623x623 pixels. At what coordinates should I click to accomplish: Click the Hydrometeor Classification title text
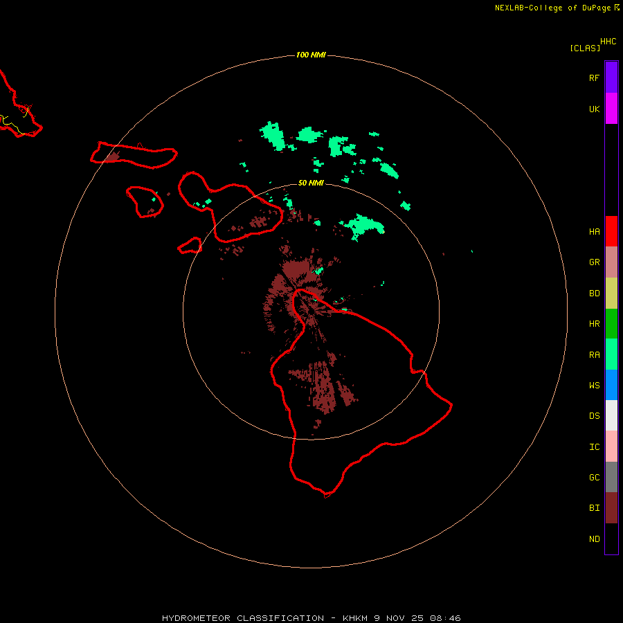coord(243,618)
